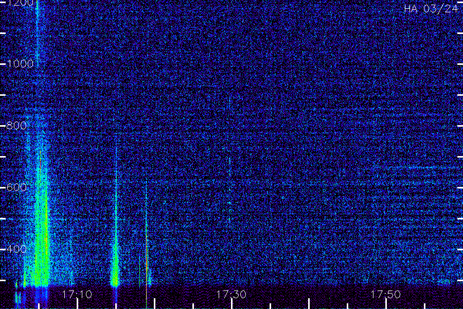This screenshot has width=463, height=309.
Task: Click the 800 frequency axis label
Action: pos(16,125)
